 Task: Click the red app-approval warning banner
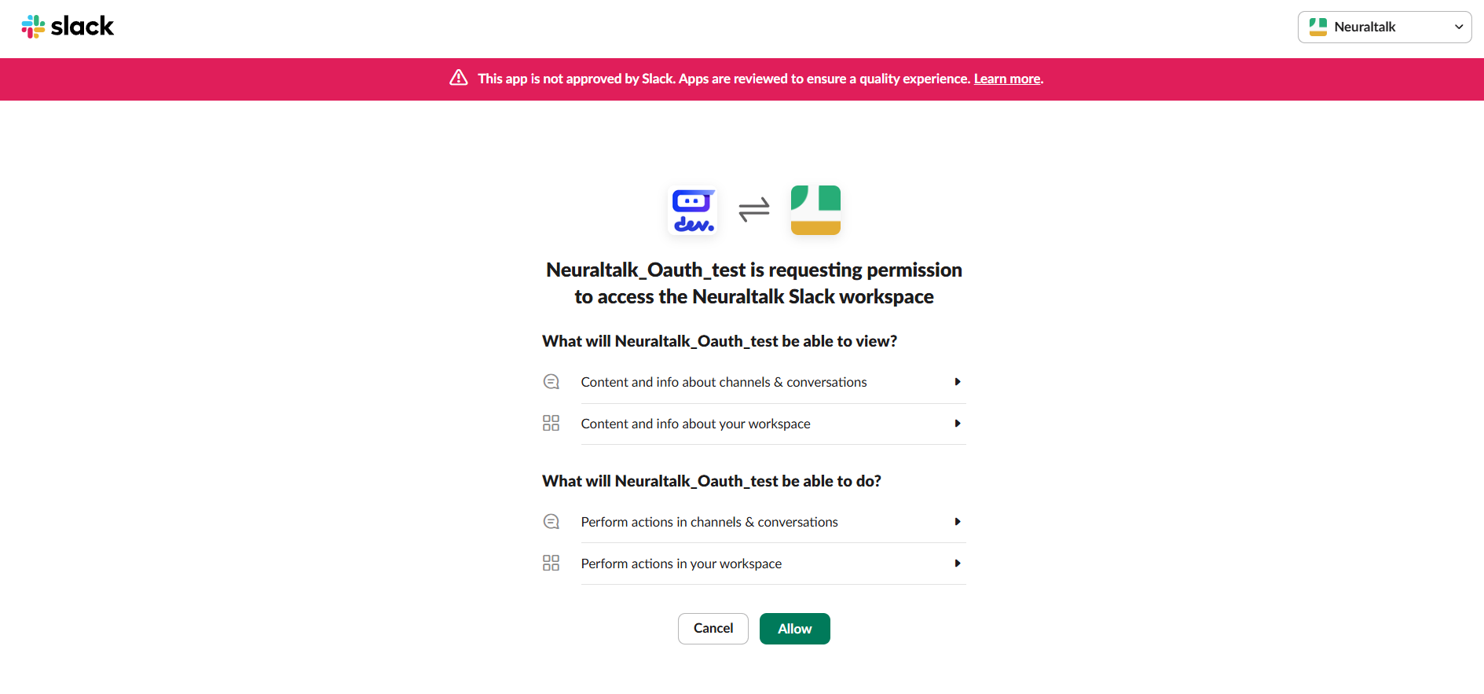click(x=742, y=79)
